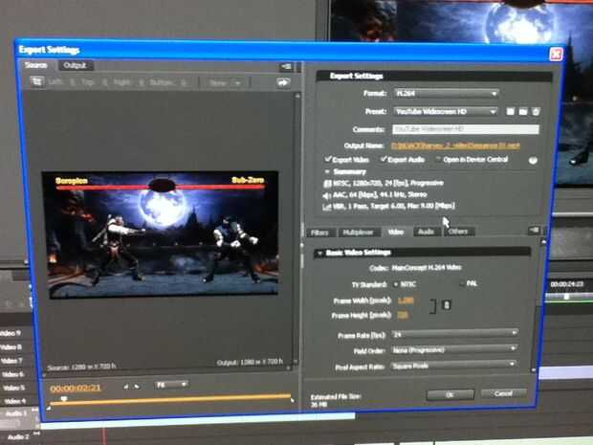Image resolution: width=593 pixels, height=445 pixels.
Task: Click the Comments text field
Action: tap(466, 129)
